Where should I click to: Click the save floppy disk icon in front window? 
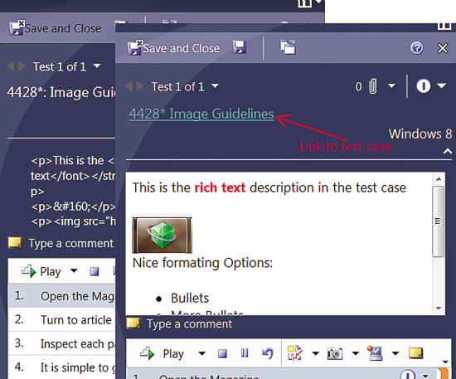click(x=240, y=47)
